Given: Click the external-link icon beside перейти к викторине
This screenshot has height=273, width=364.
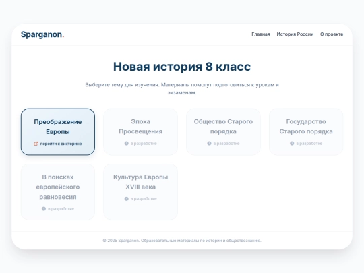Looking at the screenshot, I should pos(36,144).
